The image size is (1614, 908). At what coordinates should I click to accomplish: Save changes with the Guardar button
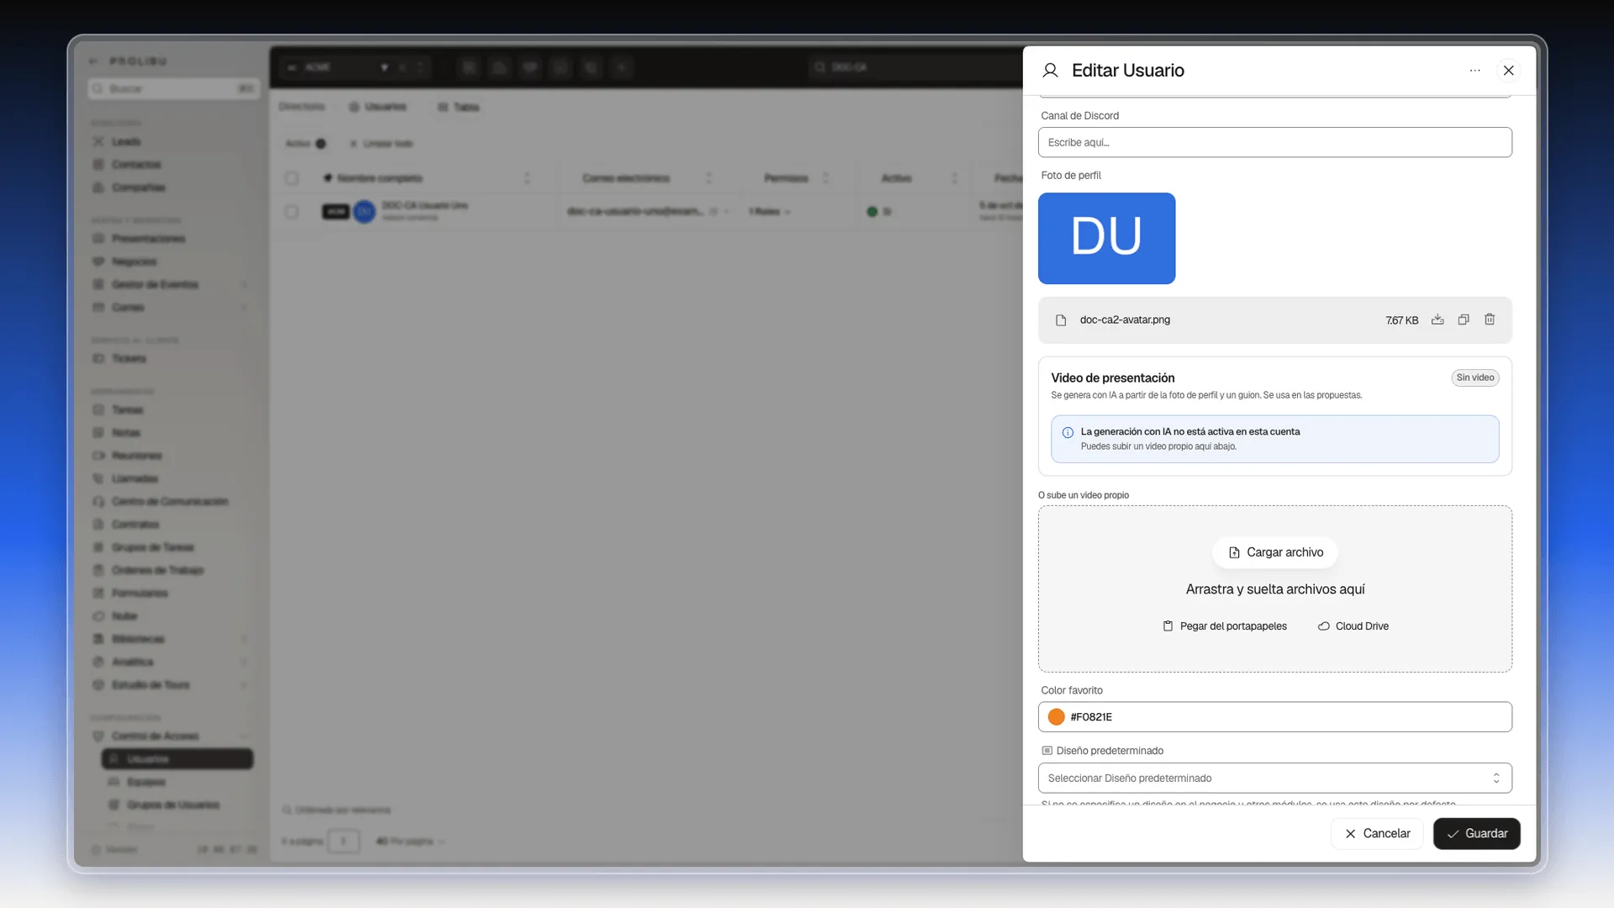point(1477,833)
